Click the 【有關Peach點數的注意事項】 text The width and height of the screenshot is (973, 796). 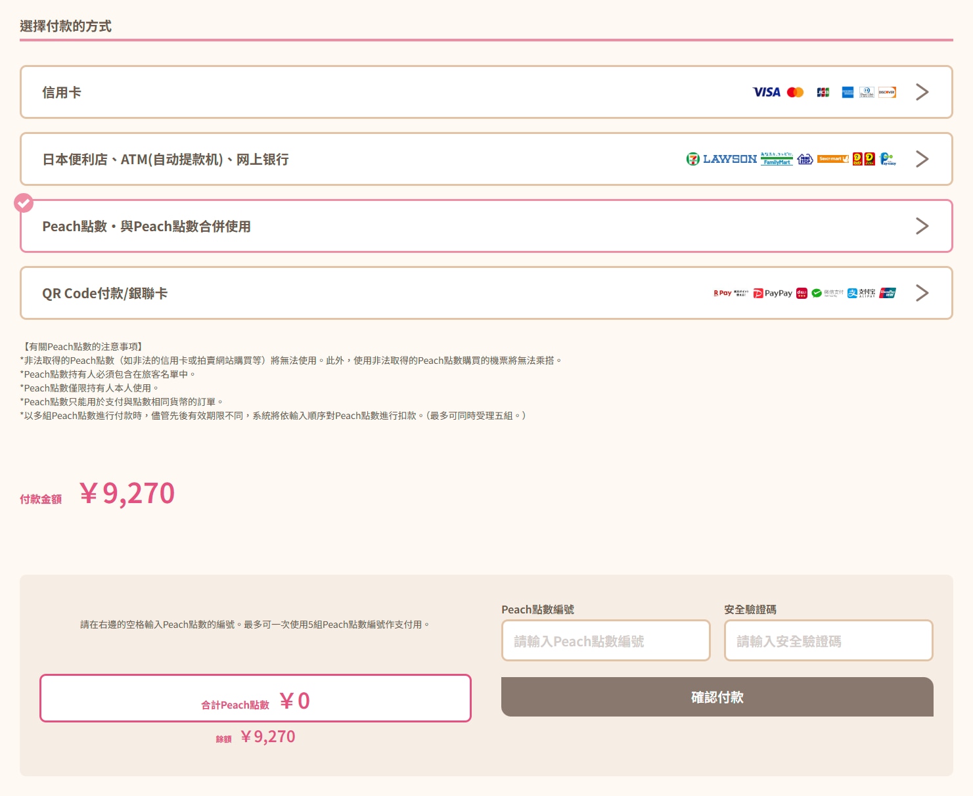83,346
